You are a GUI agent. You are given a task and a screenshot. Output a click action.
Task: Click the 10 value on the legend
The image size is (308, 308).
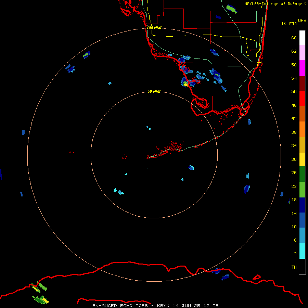294,227
